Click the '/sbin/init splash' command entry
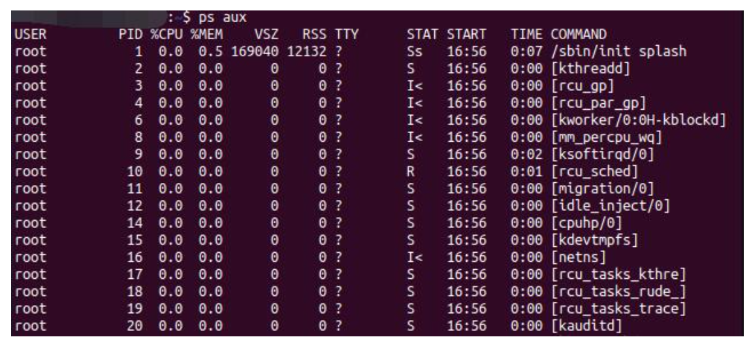The image size is (749, 337). pos(618,51)
